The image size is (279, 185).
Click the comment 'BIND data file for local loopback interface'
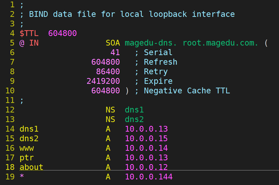click(132, 14)
